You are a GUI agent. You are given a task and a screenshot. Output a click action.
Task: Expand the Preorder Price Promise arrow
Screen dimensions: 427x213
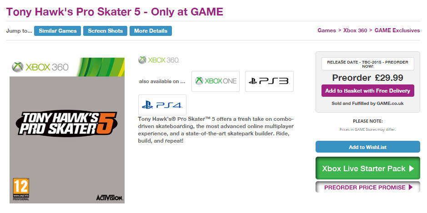[x=411, y=187]
